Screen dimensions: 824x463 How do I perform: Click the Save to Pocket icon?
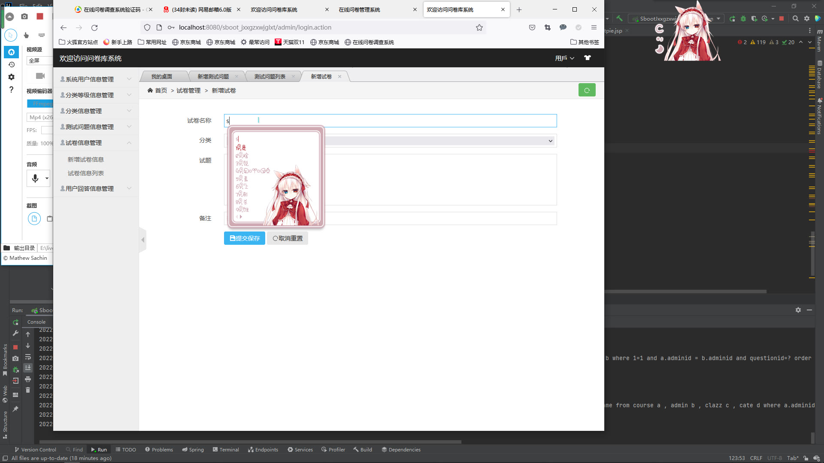pos(532,27)
